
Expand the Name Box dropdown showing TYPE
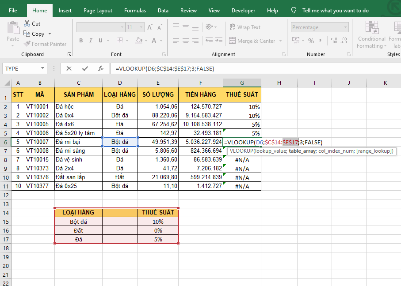click(43, 68)
